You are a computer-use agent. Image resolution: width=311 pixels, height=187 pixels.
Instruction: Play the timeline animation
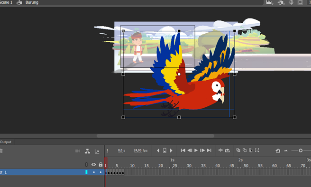(x=196, y=150)
